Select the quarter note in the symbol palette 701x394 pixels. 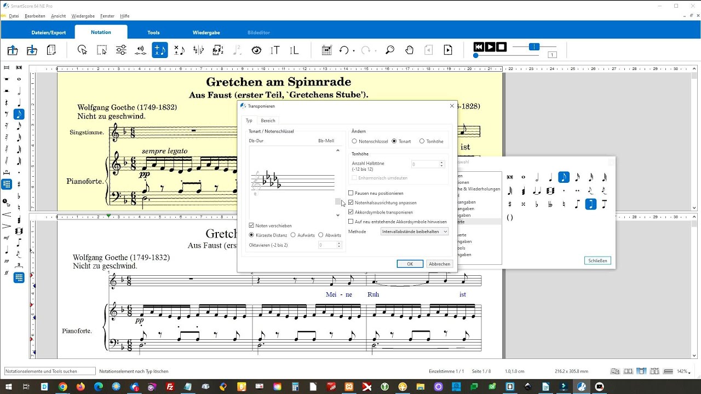click(x=550, y=177)
